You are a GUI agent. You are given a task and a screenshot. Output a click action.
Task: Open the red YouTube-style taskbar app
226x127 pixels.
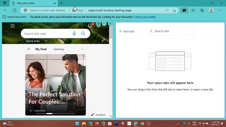tap(149, 123)
